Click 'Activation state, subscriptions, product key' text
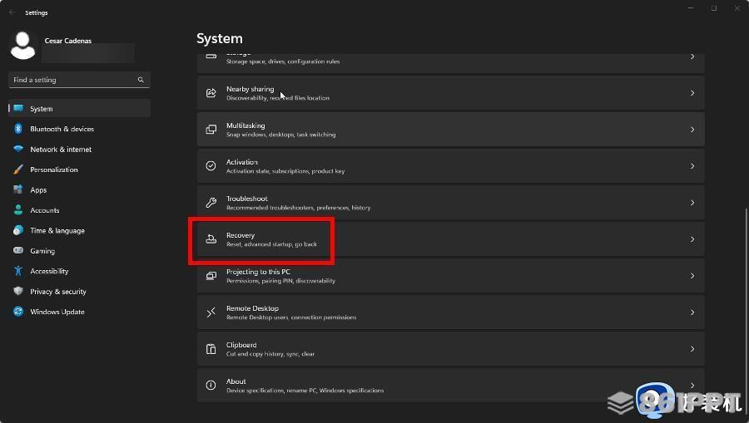This screenshot has height=423, width=749. coord(285,170)
